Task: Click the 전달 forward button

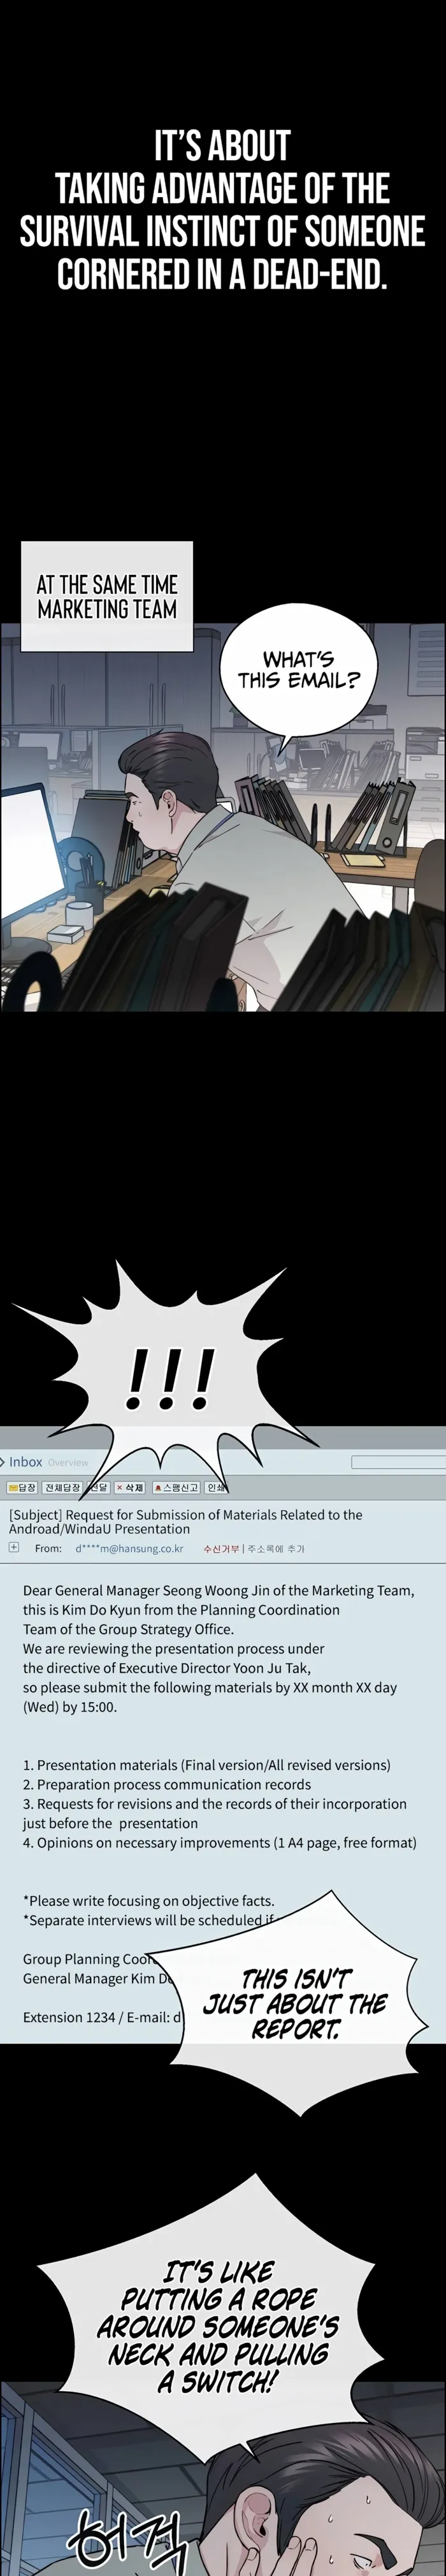Action: [98, 1488]
